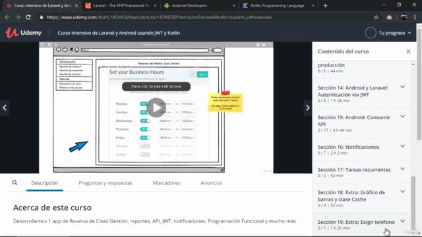Expand Sección 15 Android: Consumir API
Image resolution: width=422 pixels, height=237 pixels.
point(402,117)
